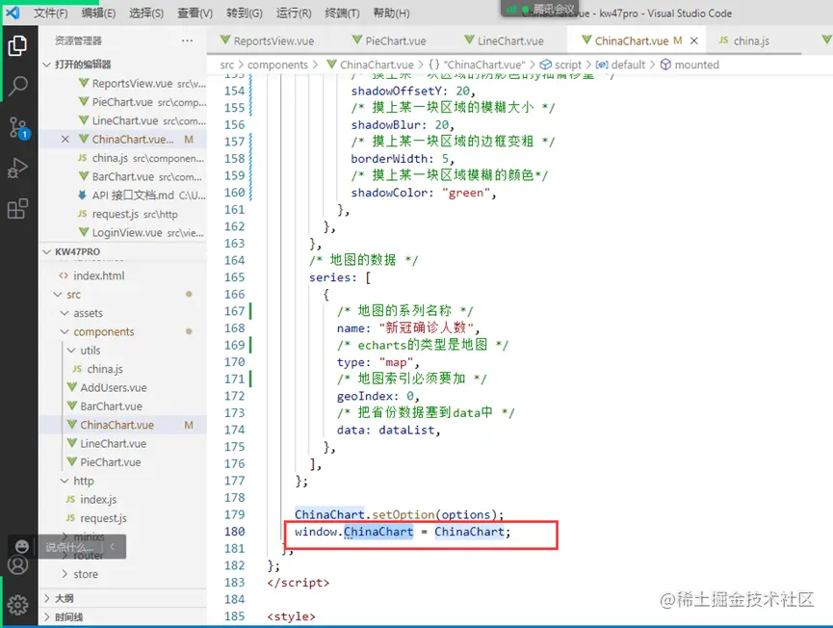
Task: Close the ChinaChart.vue editor tab
Action: point(693,40)
